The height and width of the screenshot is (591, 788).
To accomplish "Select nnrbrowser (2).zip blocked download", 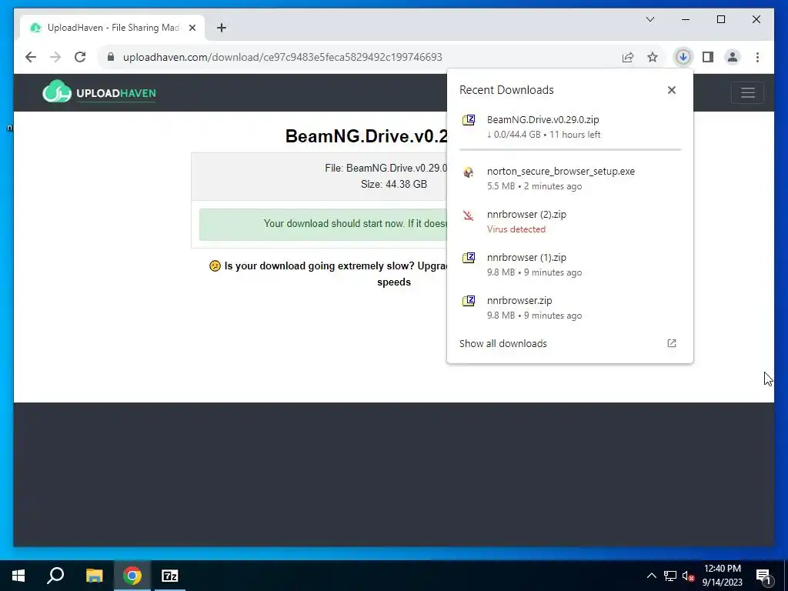I will [570, 222].
